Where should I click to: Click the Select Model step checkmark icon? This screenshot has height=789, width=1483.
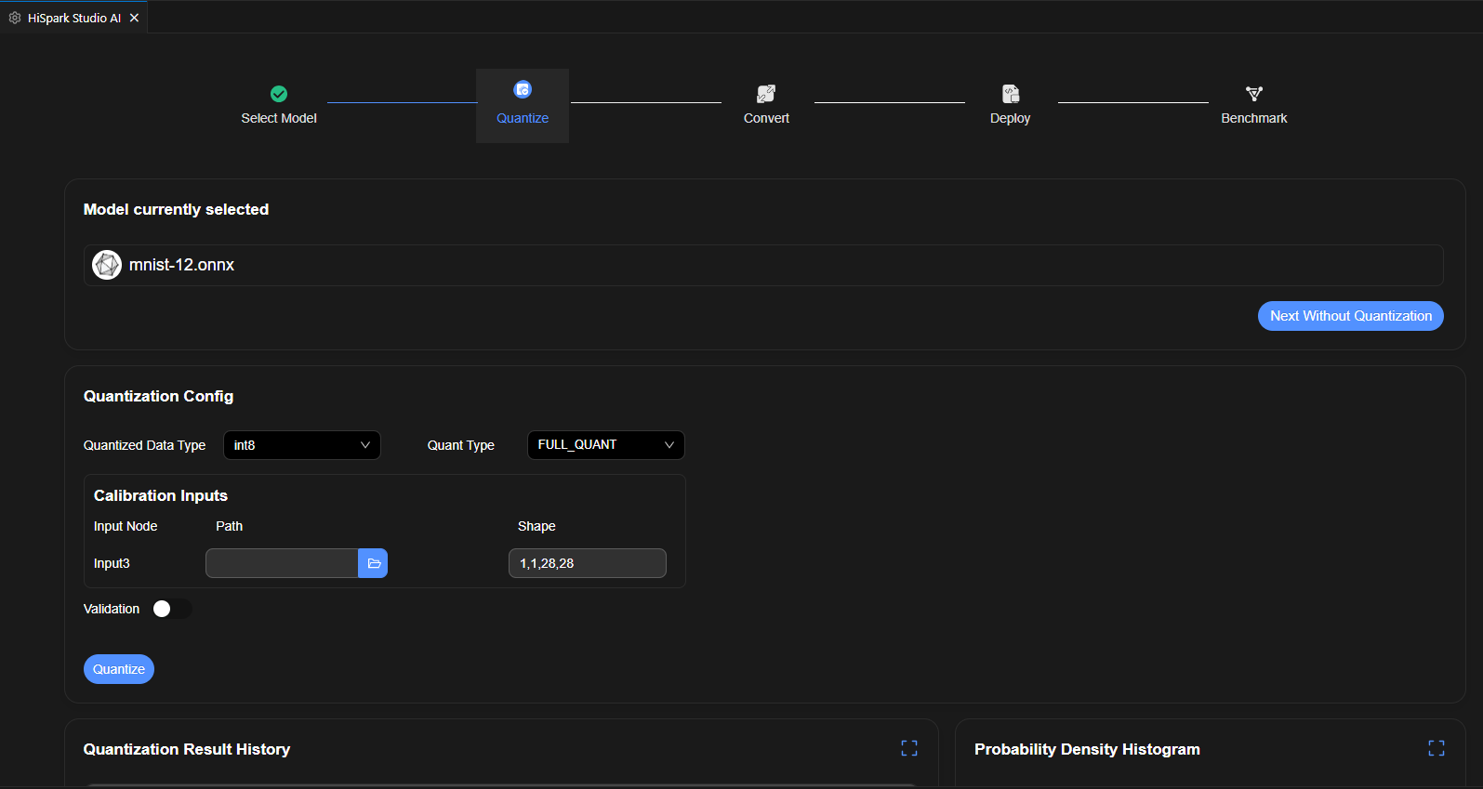tap(279, 94)
